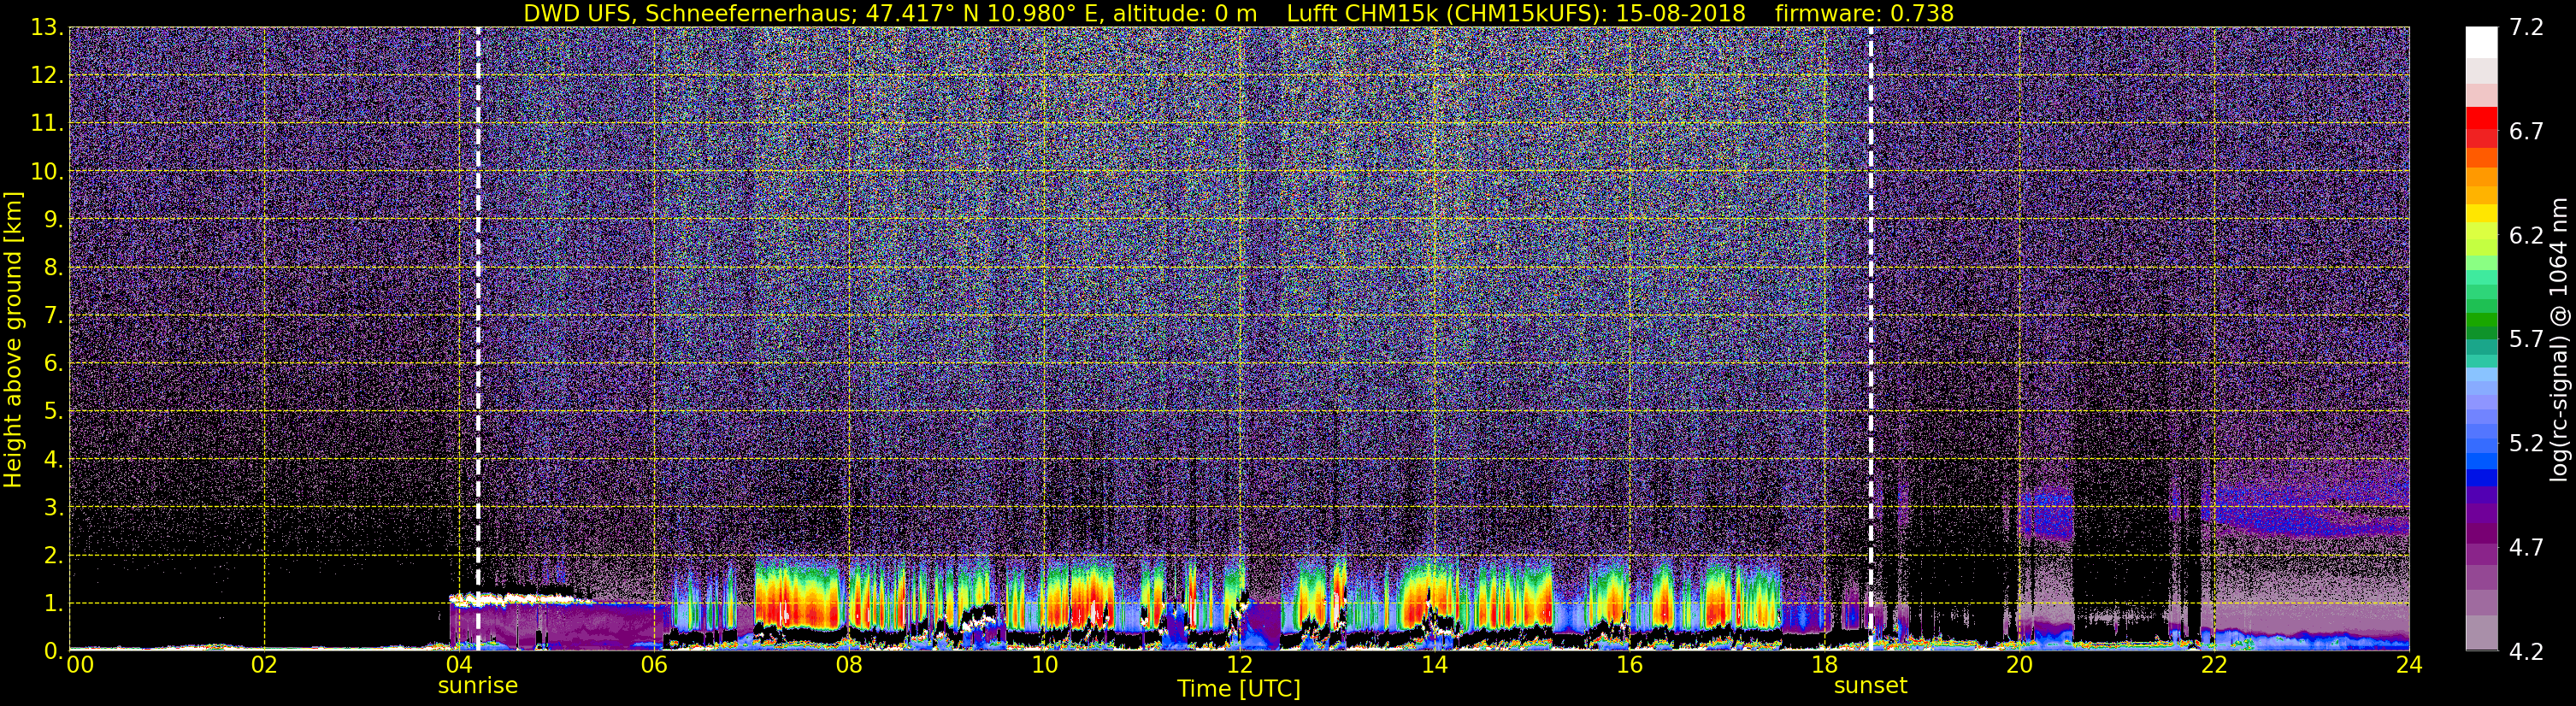Click the colorbar value '5.2'
The image size is (2576, 706).
pos(2526,443)
